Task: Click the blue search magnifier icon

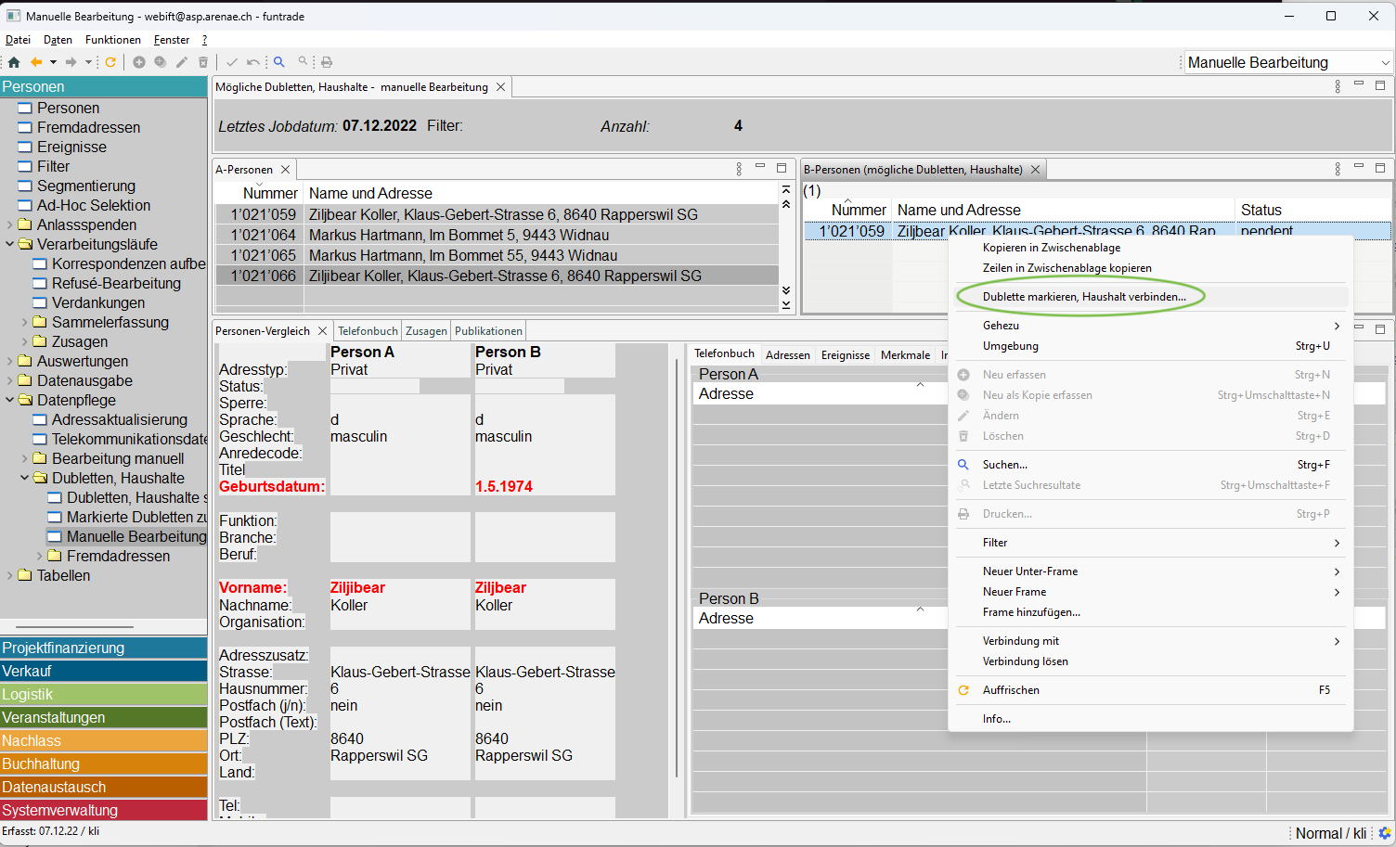Action: (x=278, y=62)
